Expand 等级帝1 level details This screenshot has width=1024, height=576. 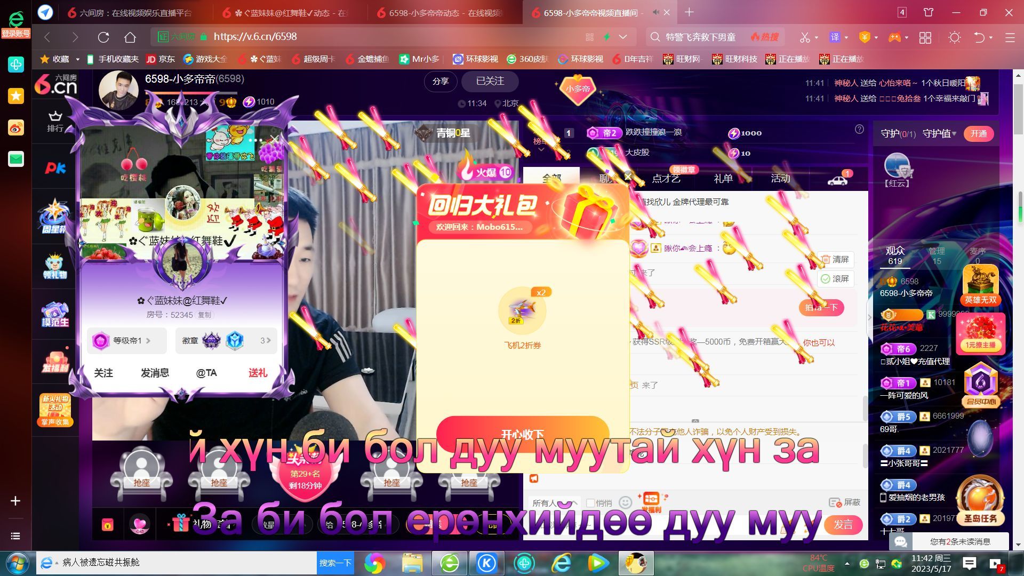pyautogui.click(x=127, y=340)
